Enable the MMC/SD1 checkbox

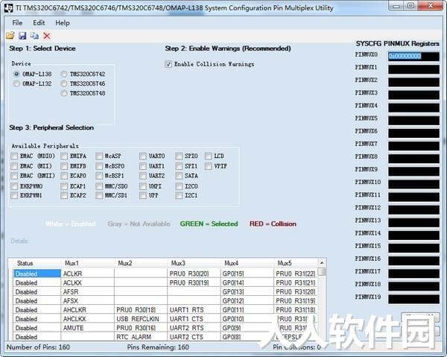coord(99,195)
